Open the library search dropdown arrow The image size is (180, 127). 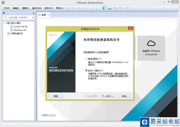coord(33,17)
